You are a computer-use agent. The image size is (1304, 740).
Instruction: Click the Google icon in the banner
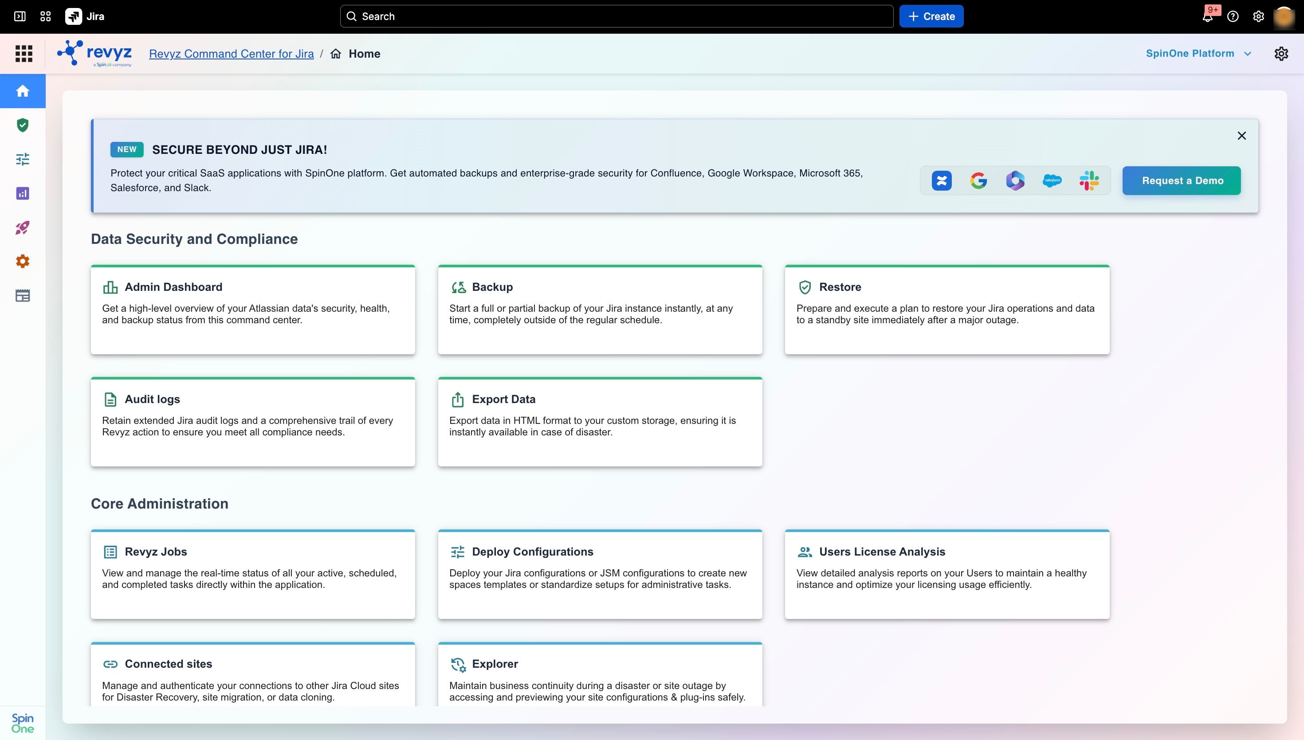(x=978, y=180)
